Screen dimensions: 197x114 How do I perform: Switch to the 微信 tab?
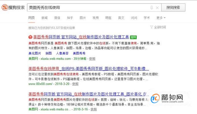[x=57, y=18]
